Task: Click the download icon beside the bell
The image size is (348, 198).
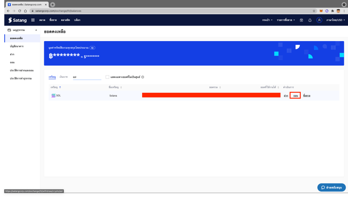Action: 301,20
